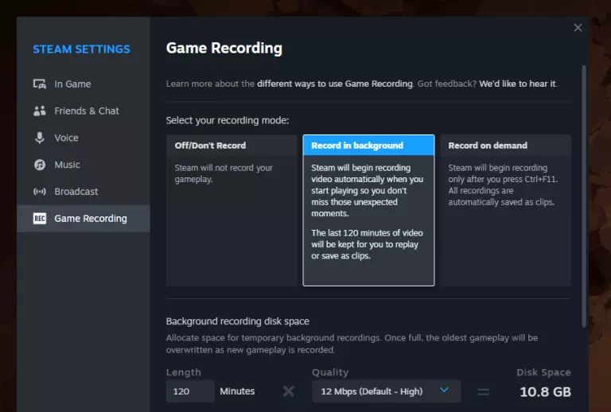Viewport: 611px width, 412px height.
Task: Click the REC Game Recording icon
Action: tap(39, 219)
